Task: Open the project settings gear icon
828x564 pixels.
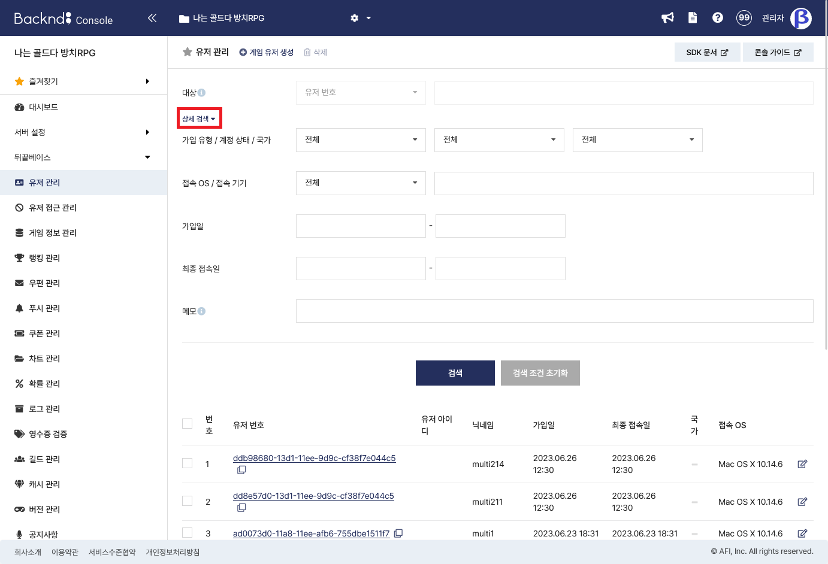Action: 355,18
